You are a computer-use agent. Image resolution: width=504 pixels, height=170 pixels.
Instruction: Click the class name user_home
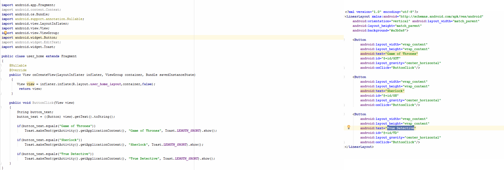tap(35, 56)
